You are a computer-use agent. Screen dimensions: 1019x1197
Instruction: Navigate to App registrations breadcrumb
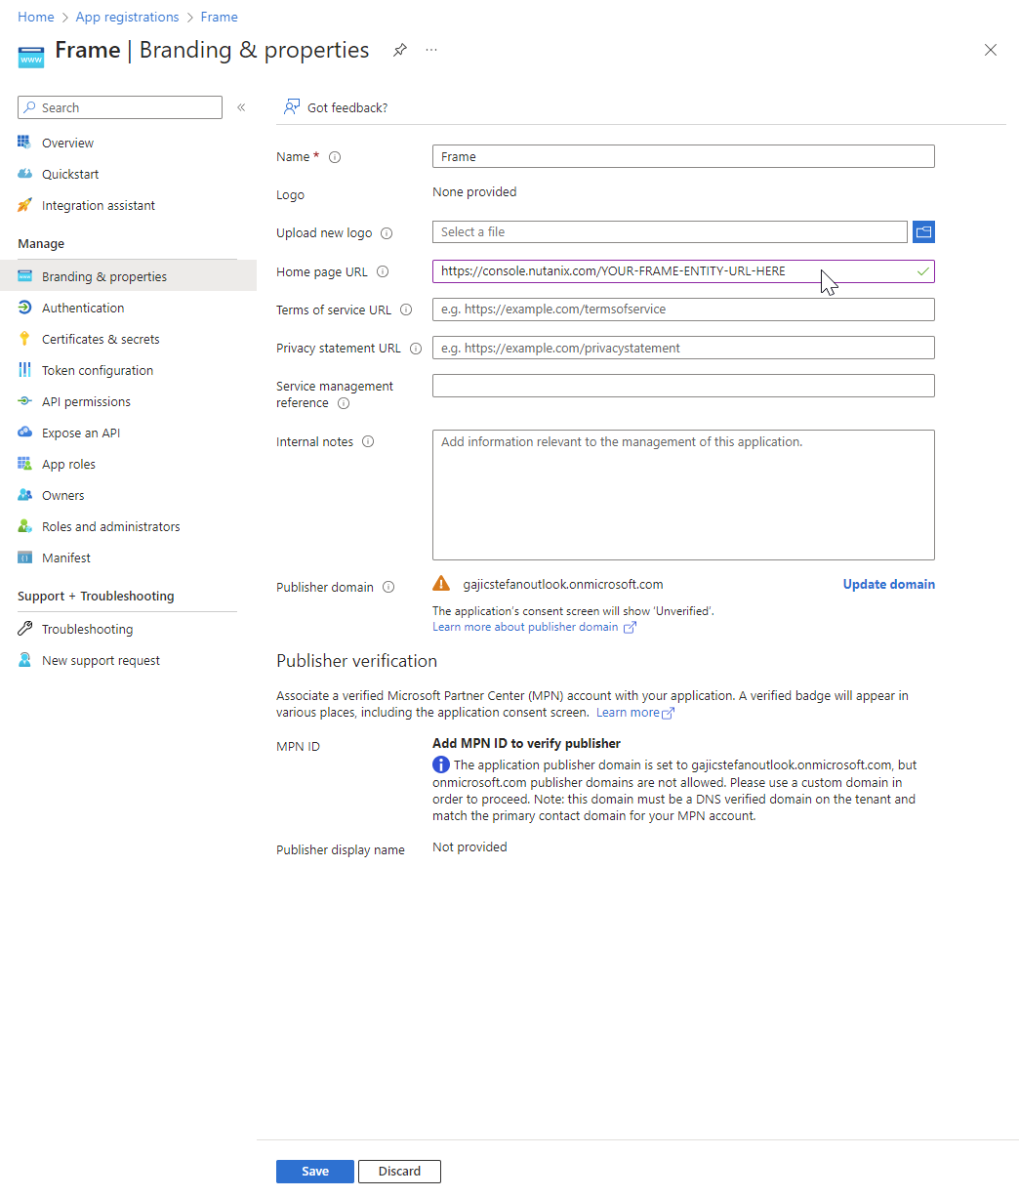127,17
